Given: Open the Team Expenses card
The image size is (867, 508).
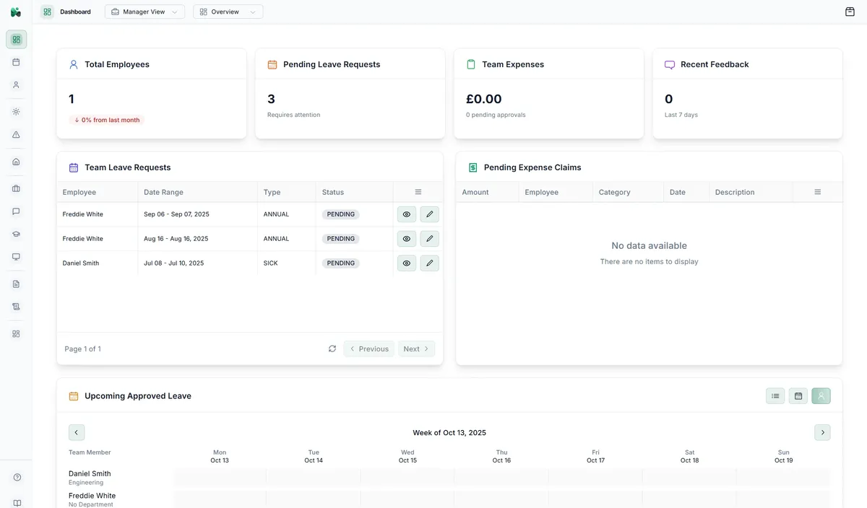Looking at the screenshot, I should [x=549, y=93].
